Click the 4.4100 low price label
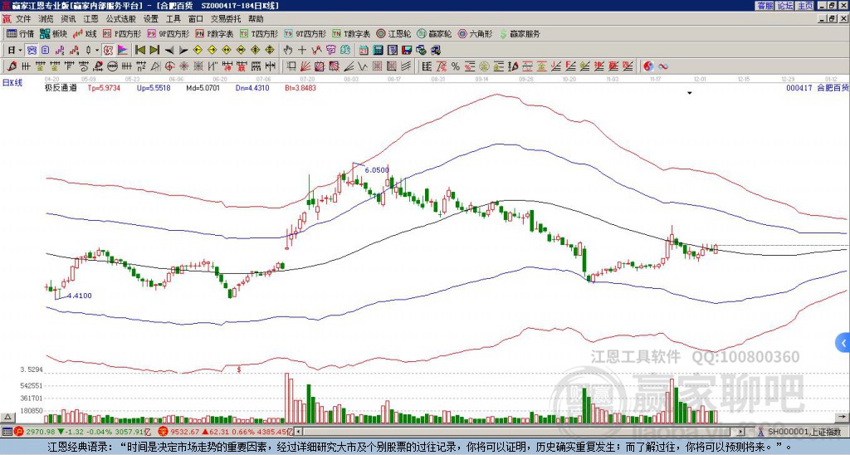 coord(79,296)
